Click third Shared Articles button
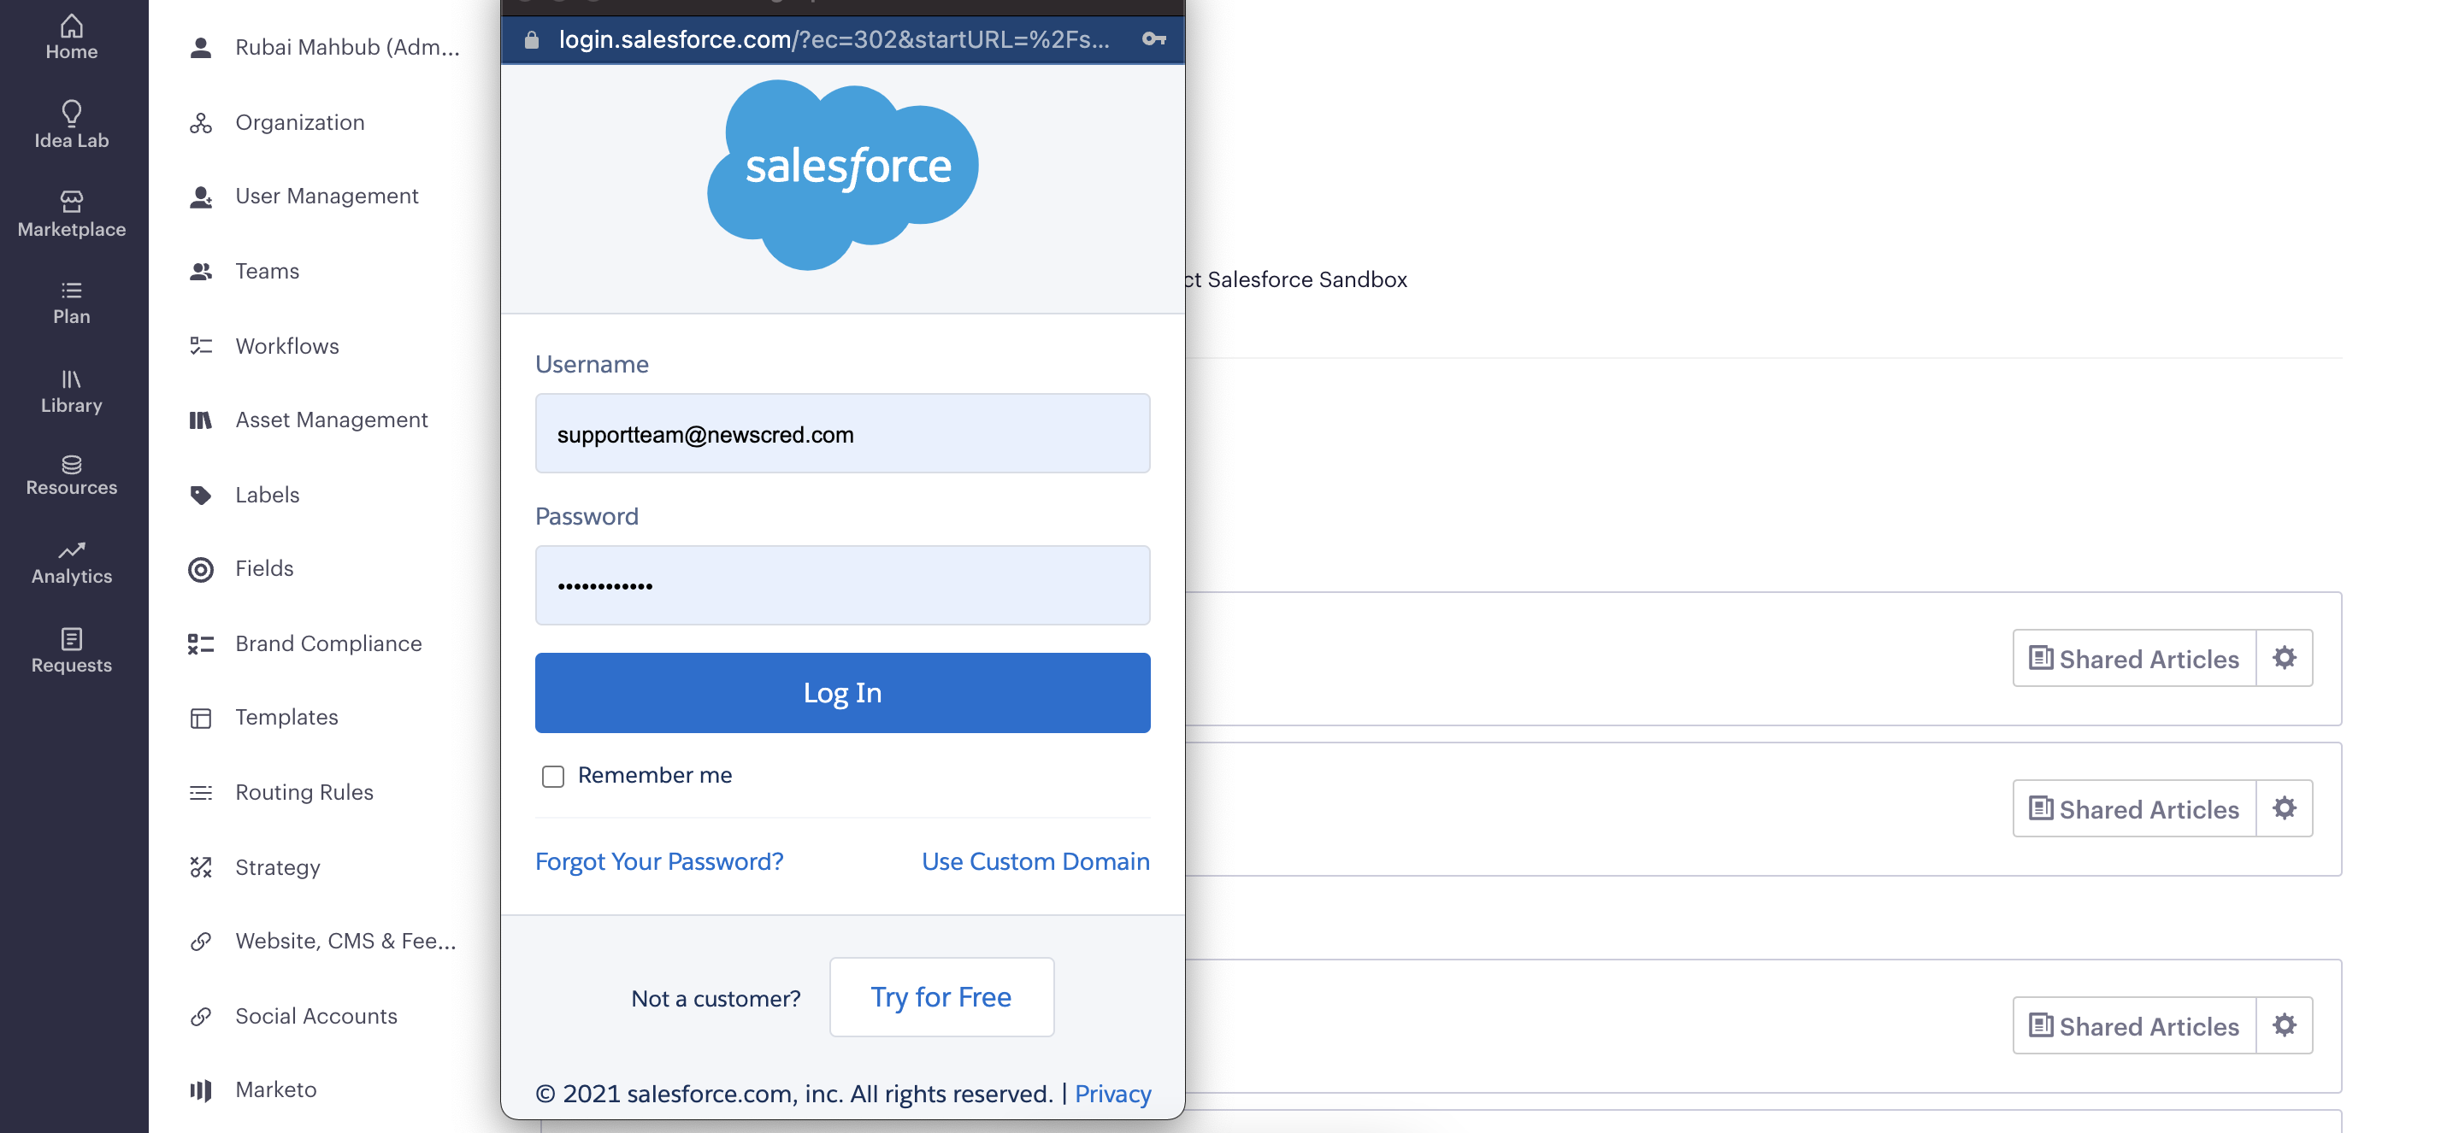 pos(2133,1024)
